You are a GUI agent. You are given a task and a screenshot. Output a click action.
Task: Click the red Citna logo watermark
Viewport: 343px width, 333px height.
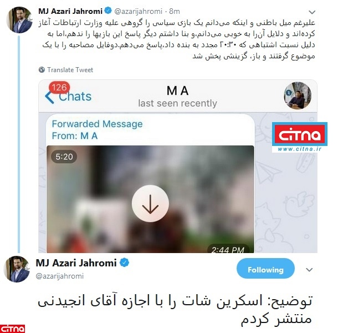click(300, 134)
